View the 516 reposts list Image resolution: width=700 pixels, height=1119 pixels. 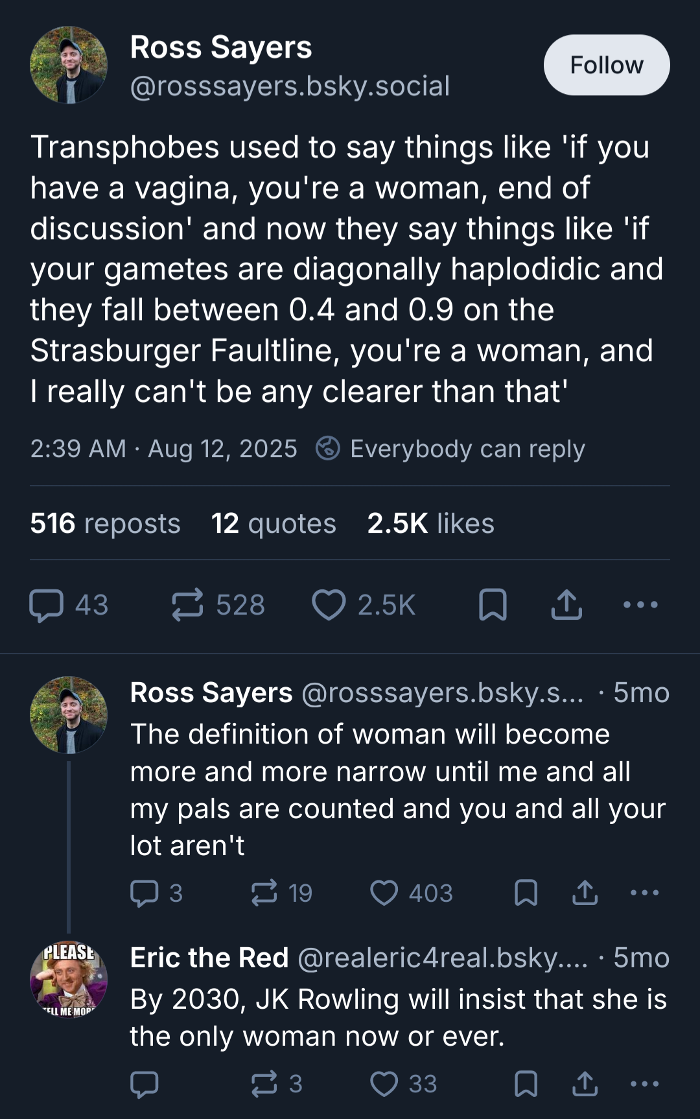point(105,524)
